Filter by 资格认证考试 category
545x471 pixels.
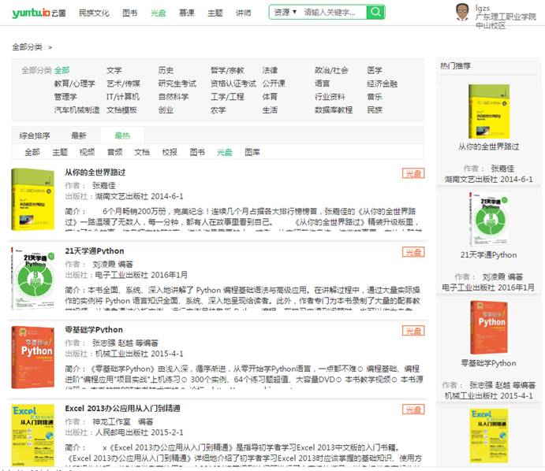[x=233, y=83]
